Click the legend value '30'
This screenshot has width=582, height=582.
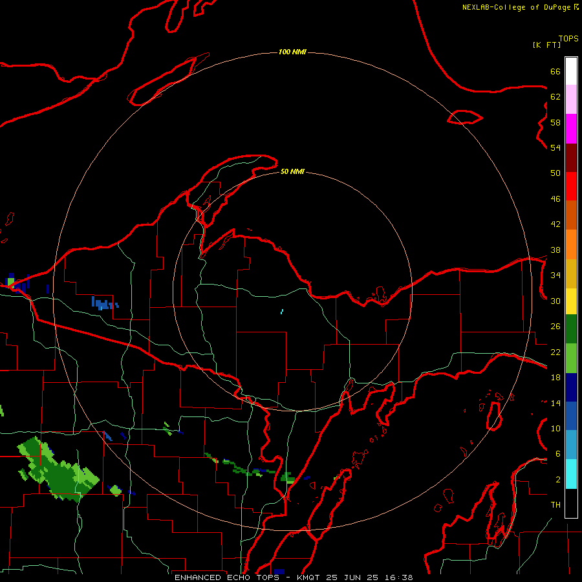pyautogui.click(x=555, y=301)
